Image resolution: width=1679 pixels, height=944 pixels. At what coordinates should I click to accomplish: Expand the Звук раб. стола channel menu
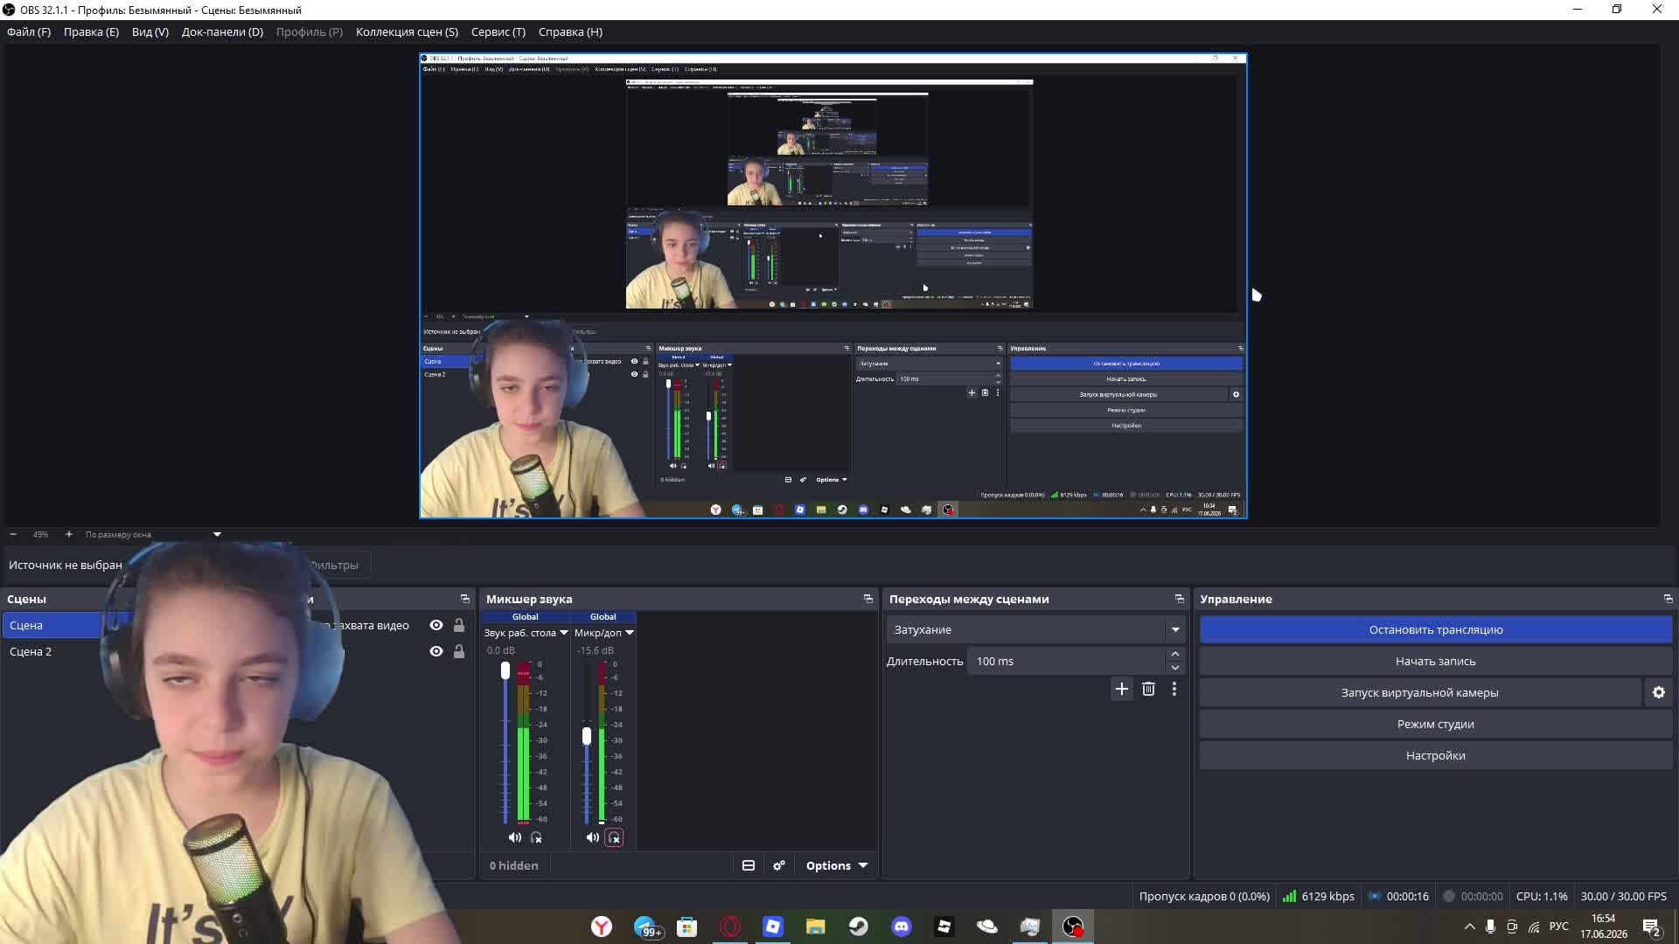[564, 633]
